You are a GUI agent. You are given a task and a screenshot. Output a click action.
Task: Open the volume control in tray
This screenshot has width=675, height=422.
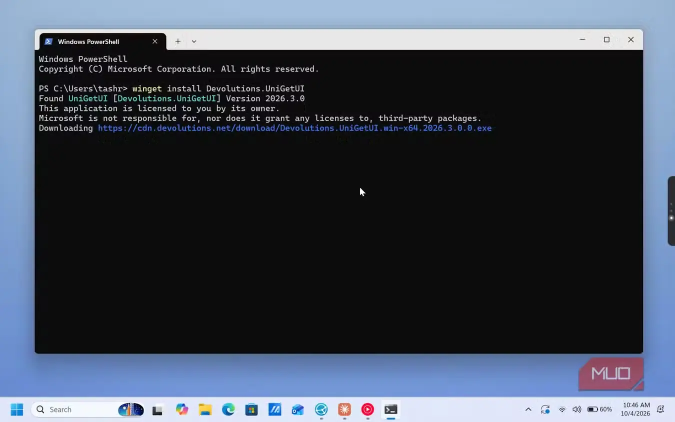576,409
